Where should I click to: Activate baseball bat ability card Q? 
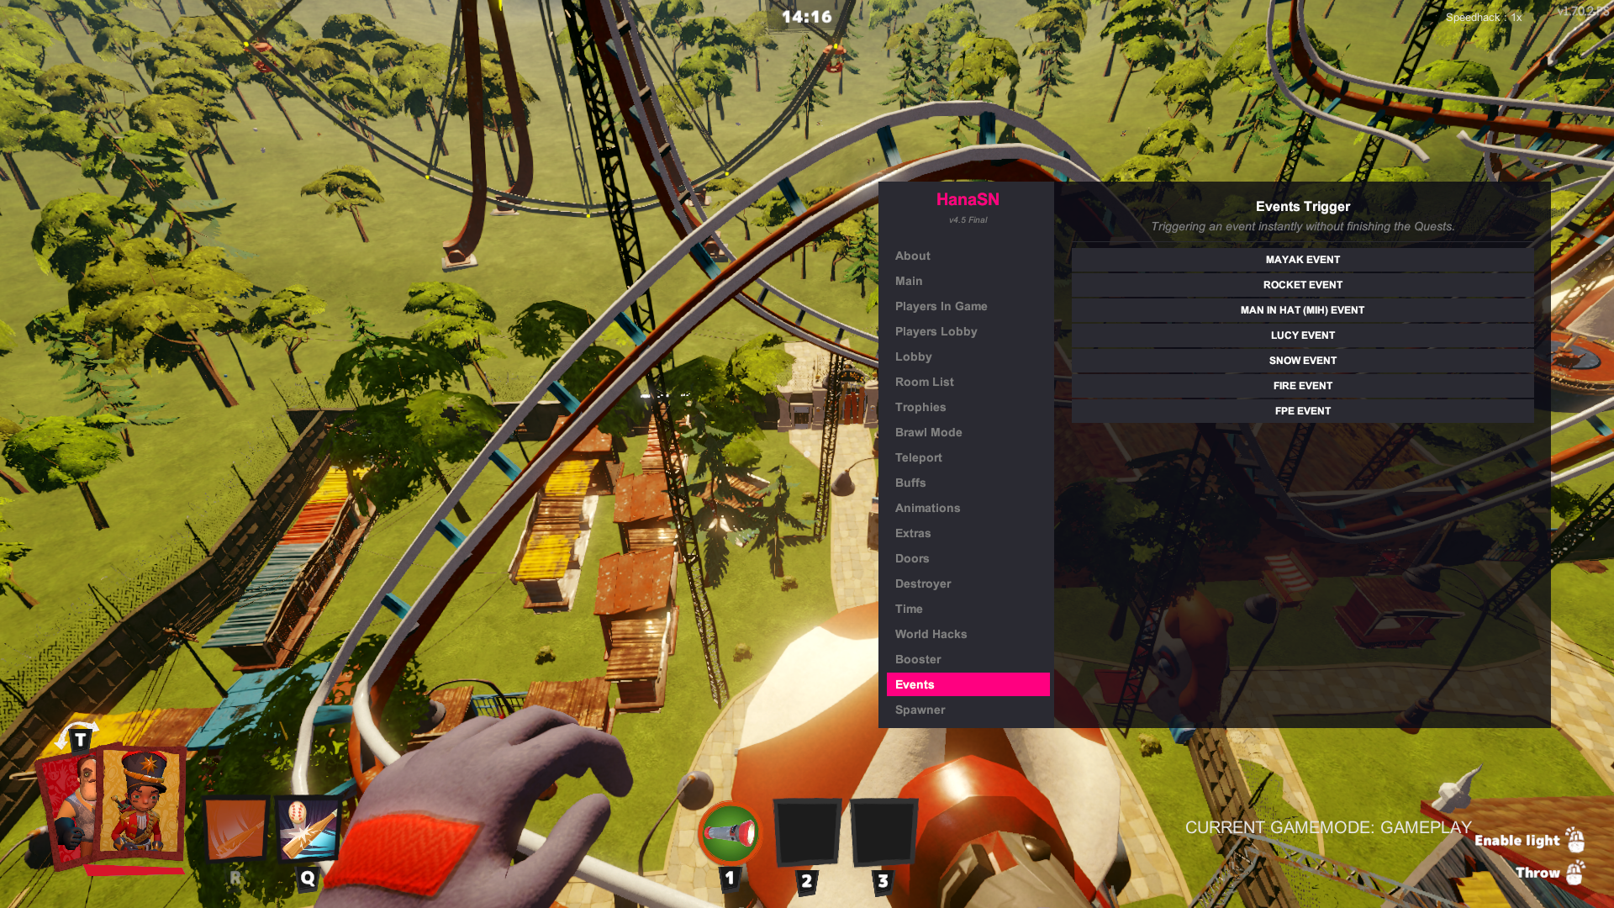(308, 829)
